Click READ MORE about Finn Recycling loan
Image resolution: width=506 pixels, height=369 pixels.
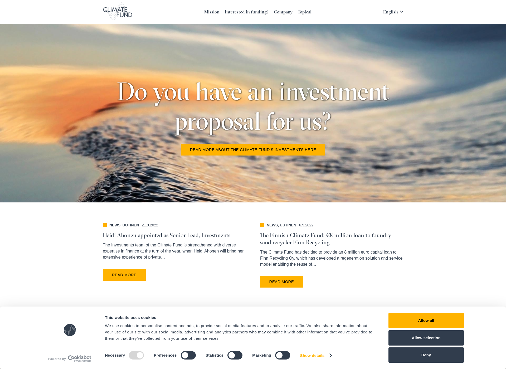pos(281,281)
